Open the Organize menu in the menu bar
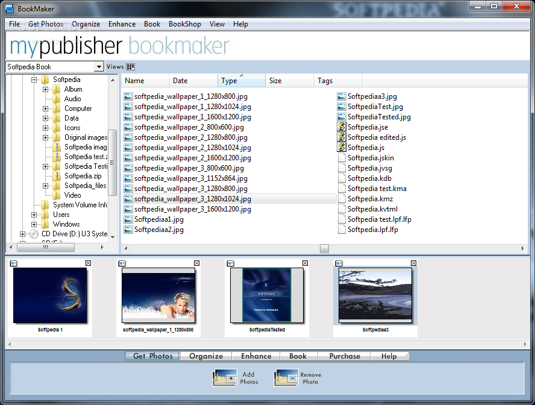Image resolution: width=535 pixels, height=405 pixels. click(86, 24)
